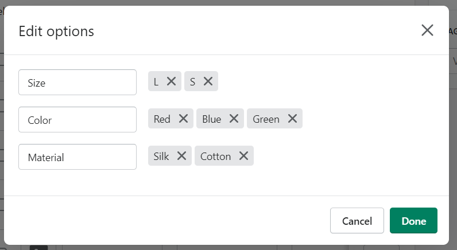Edit the Material option name field
Image resolution: width=457 pixels, height=250 pixels.
tap(78, 157)
